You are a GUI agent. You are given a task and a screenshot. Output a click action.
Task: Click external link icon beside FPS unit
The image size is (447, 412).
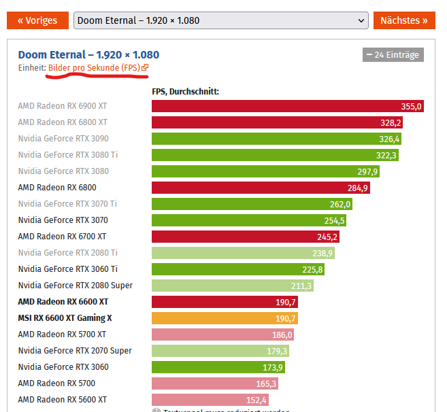click(x=145, y=67)
